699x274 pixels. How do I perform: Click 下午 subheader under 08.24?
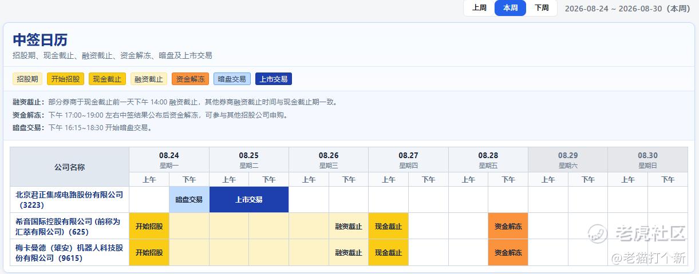click(x=189, y=179)
